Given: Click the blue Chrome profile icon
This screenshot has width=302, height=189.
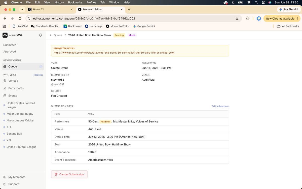Looking at the screenshot, I should point(258,18).
